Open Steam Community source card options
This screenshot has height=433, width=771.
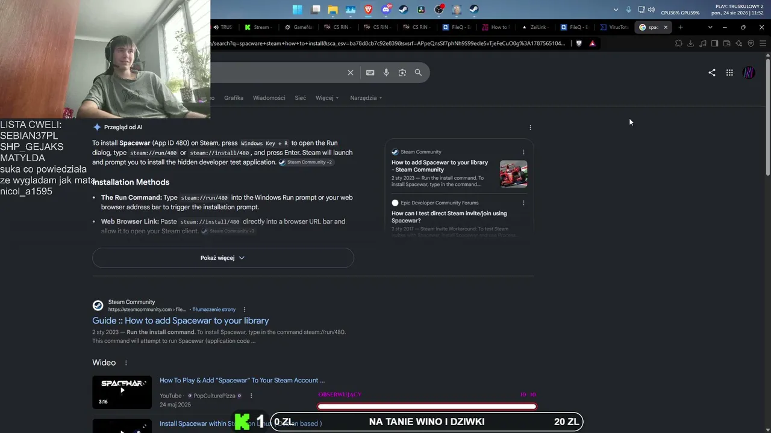pyautogui.click(x=523, y=152)
